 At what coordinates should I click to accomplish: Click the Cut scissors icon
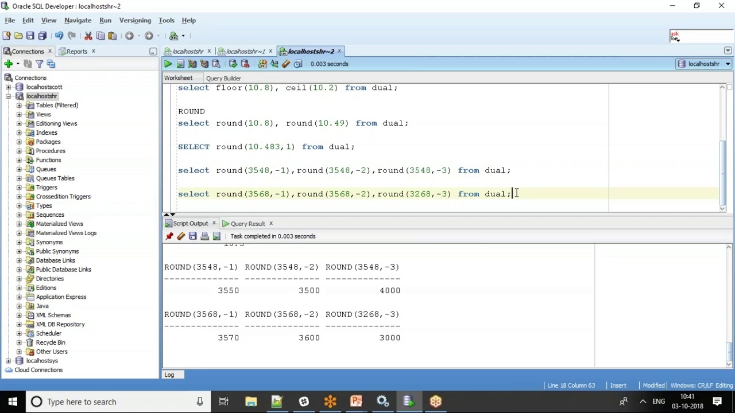[x=88, y=36]
